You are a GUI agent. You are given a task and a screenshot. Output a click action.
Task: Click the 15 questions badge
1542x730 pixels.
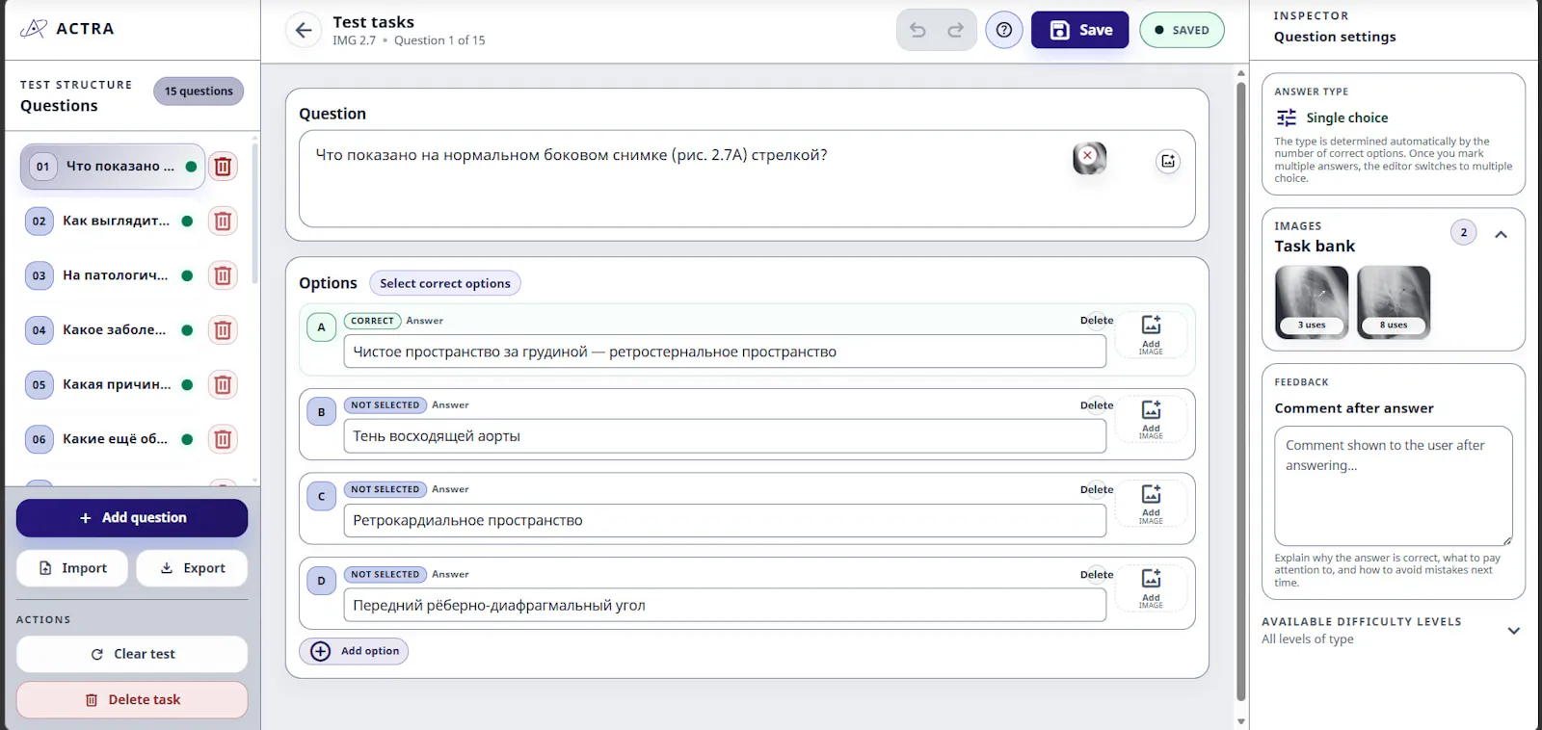pos(199,91)
